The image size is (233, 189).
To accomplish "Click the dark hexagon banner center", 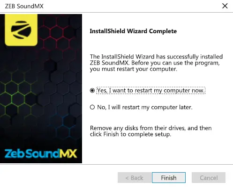I will (41, 88).
